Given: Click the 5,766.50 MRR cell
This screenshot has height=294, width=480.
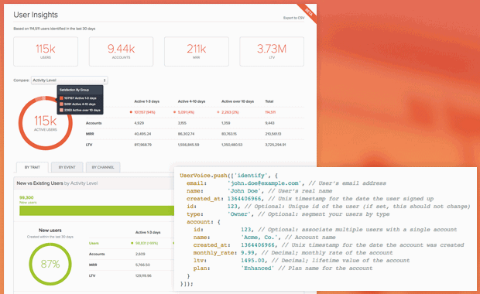Looking at the screenshot, I should (142, 265).
